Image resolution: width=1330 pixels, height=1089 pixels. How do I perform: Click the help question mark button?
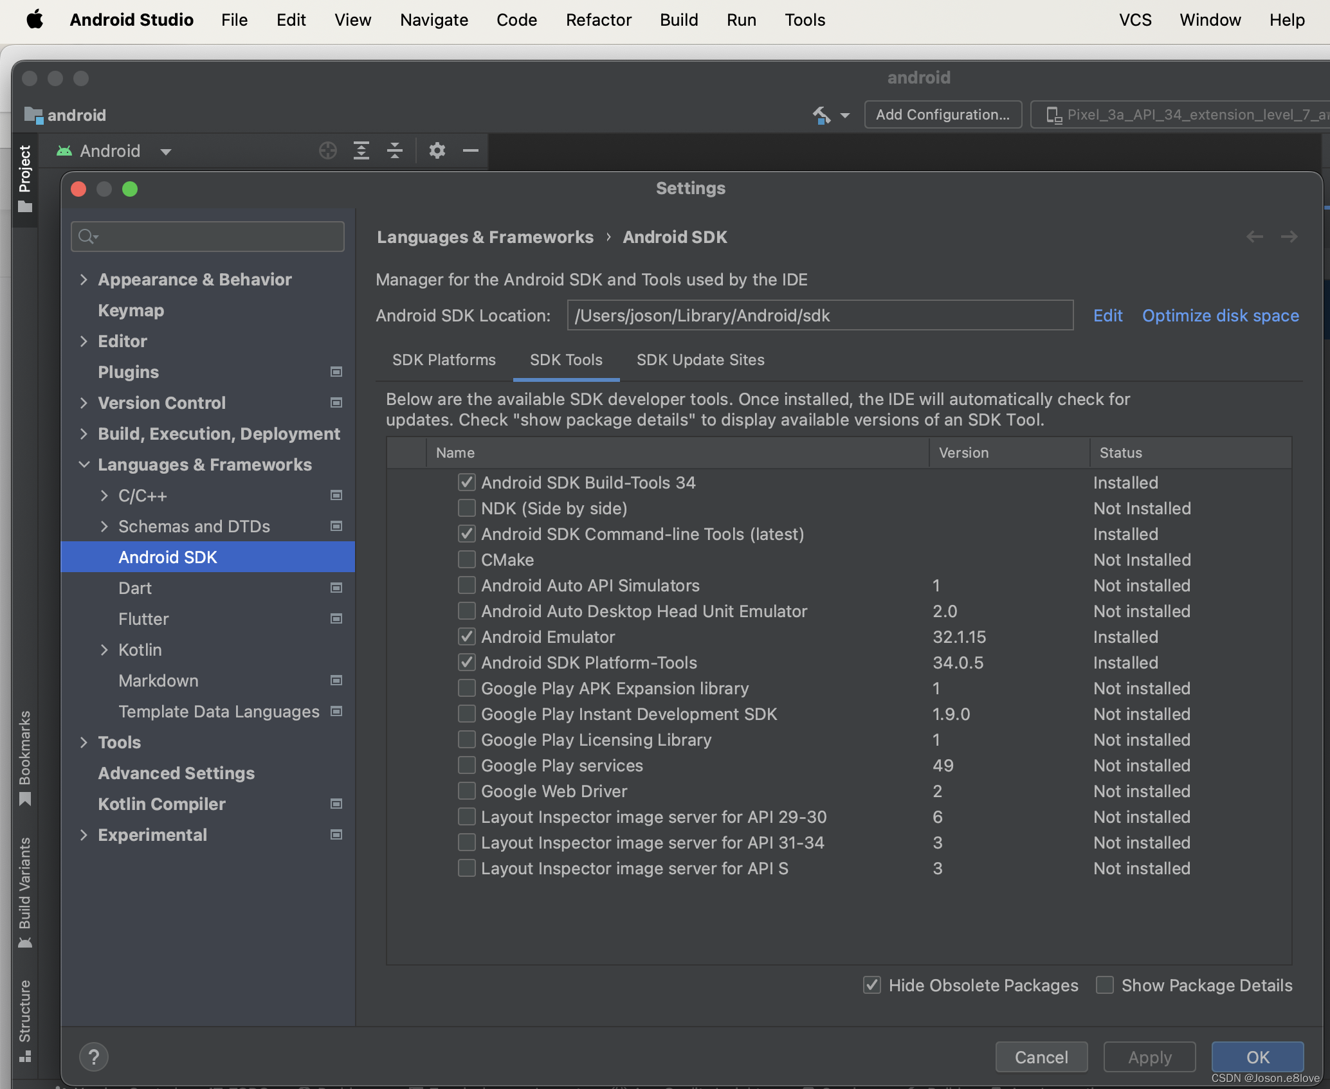94,1056
